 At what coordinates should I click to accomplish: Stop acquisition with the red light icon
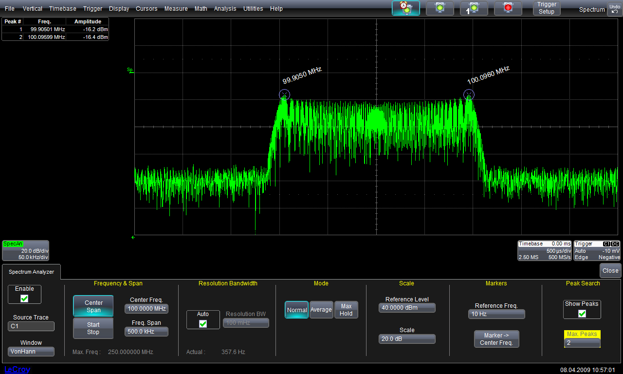pyautogui.click(x=508, y=8)
